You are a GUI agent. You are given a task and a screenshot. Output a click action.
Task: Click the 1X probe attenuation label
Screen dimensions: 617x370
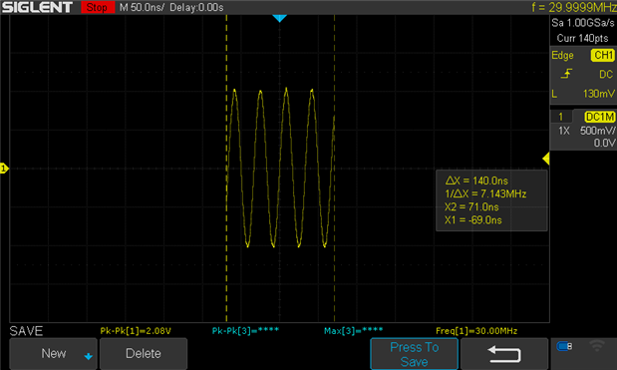coord(564,131)
